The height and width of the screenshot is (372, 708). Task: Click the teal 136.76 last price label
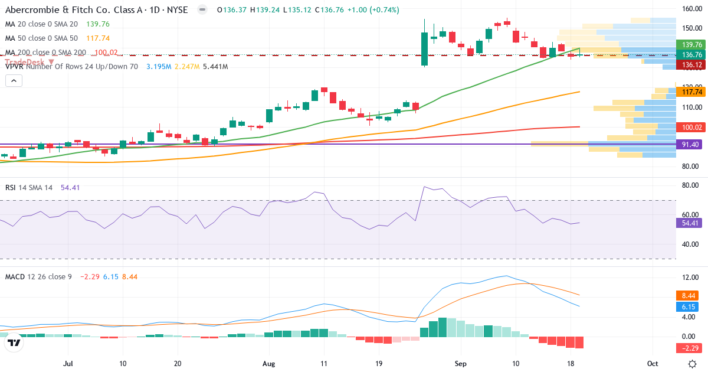tap(691, 54)
